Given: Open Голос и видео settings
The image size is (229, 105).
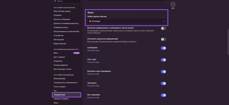Looking at the screenshot, I should coord(59,87).
